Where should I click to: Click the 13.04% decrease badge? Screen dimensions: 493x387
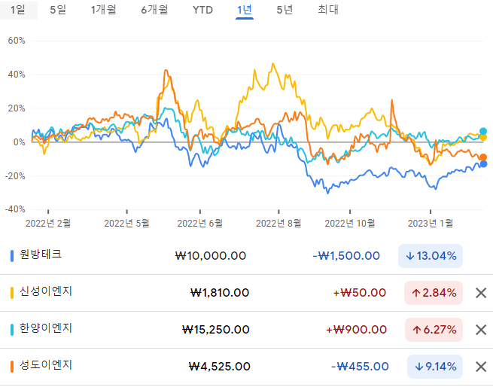coord(431,256)
